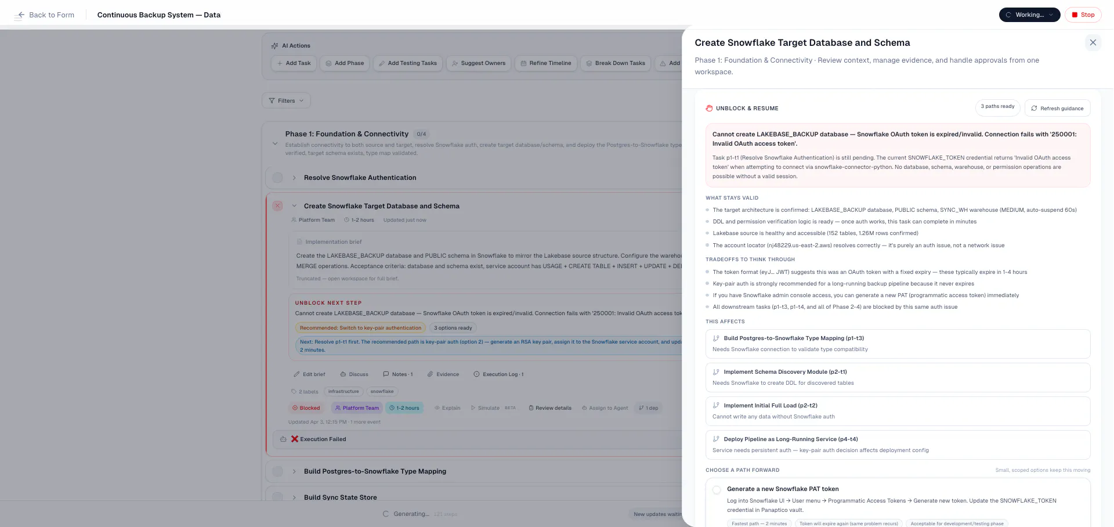Toggle the status circle for the Build Postgres-to-Snowflake Type Mapping task row
This screenshot has width=1114, height=527.
click(277, 471)
